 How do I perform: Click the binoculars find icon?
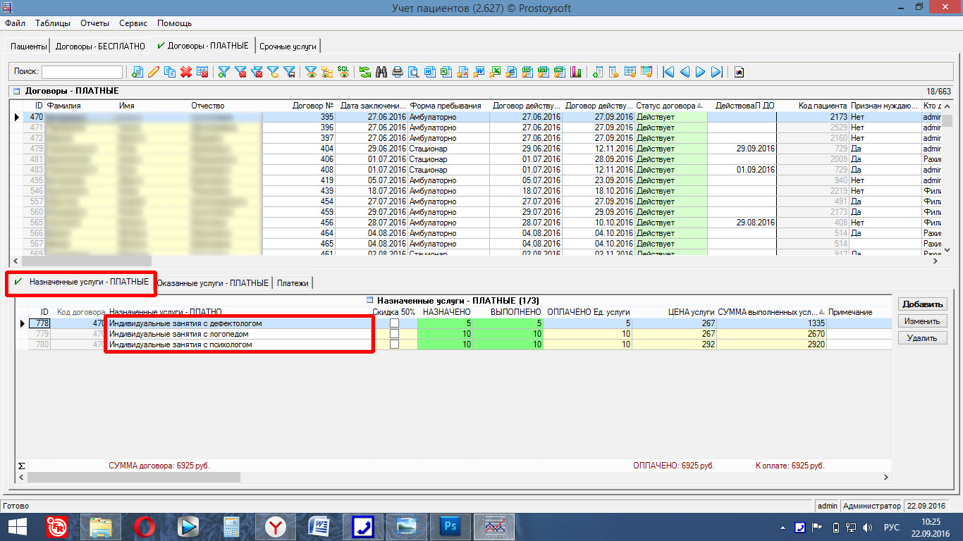[381, 72]
